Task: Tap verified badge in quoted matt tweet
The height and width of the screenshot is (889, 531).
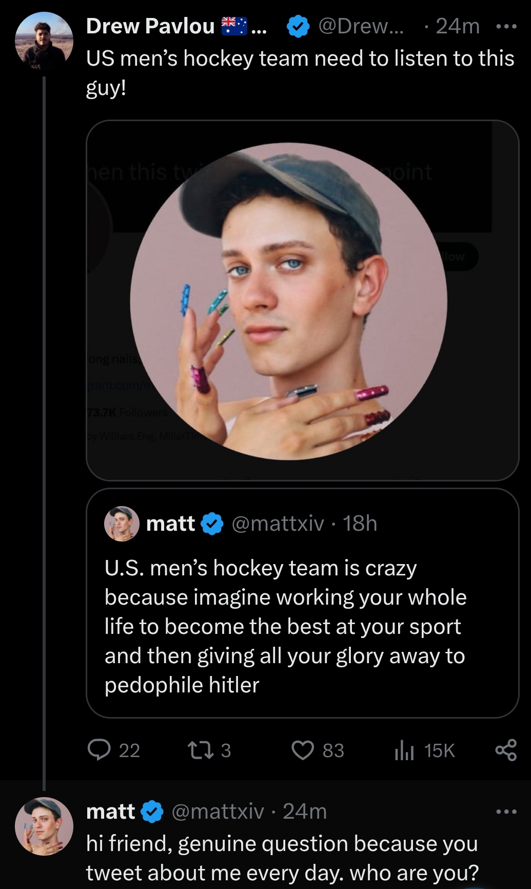Action: [x=212, y=524]
